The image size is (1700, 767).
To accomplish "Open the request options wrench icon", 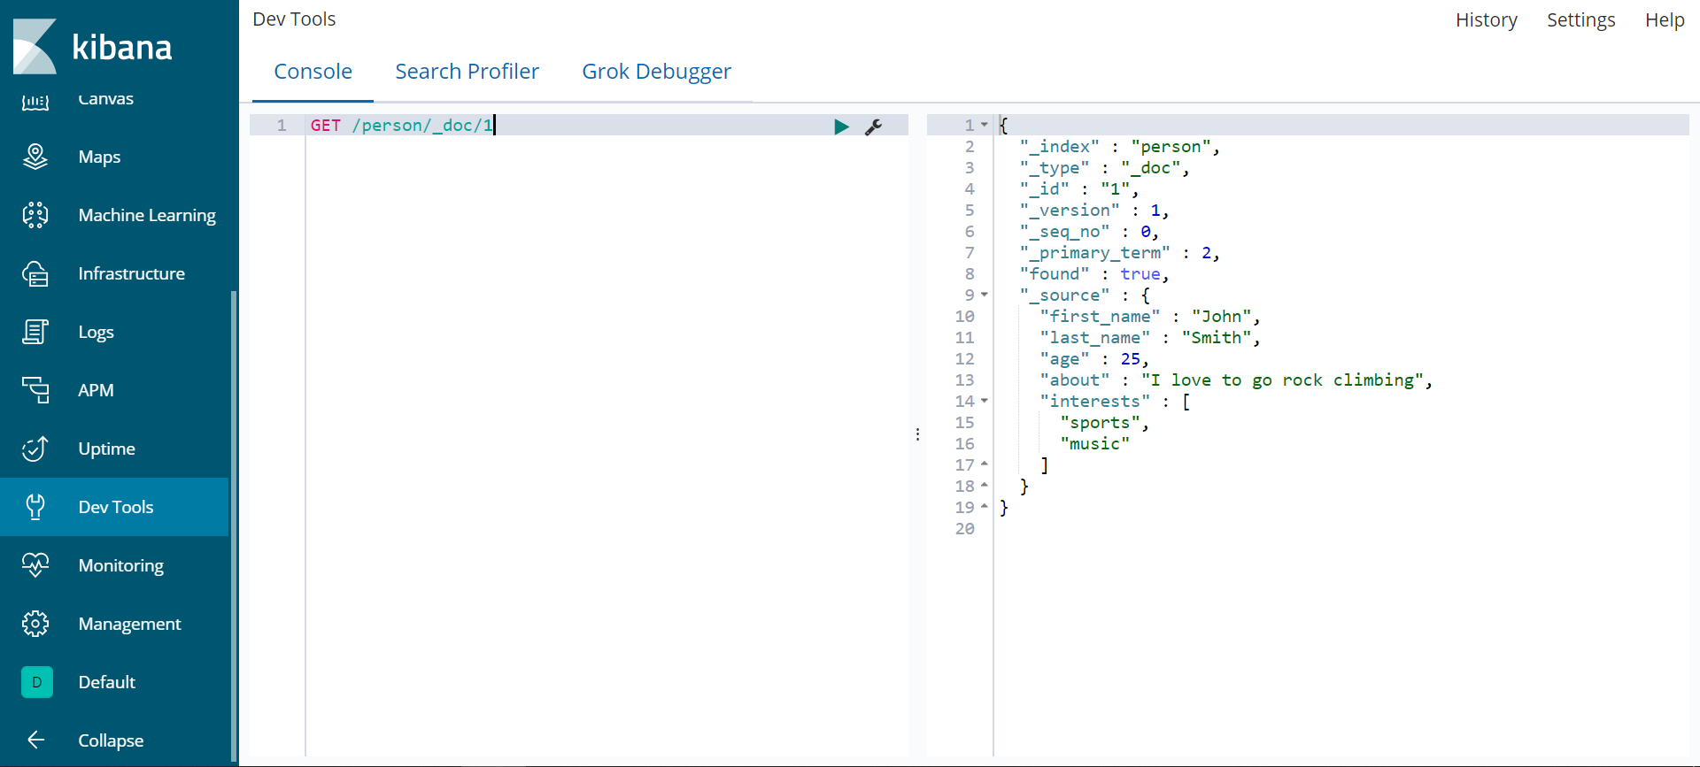I will [x=873, y=127].
